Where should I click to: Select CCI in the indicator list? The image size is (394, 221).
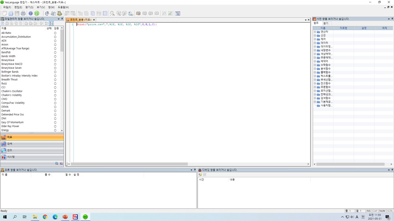(3, 87)
